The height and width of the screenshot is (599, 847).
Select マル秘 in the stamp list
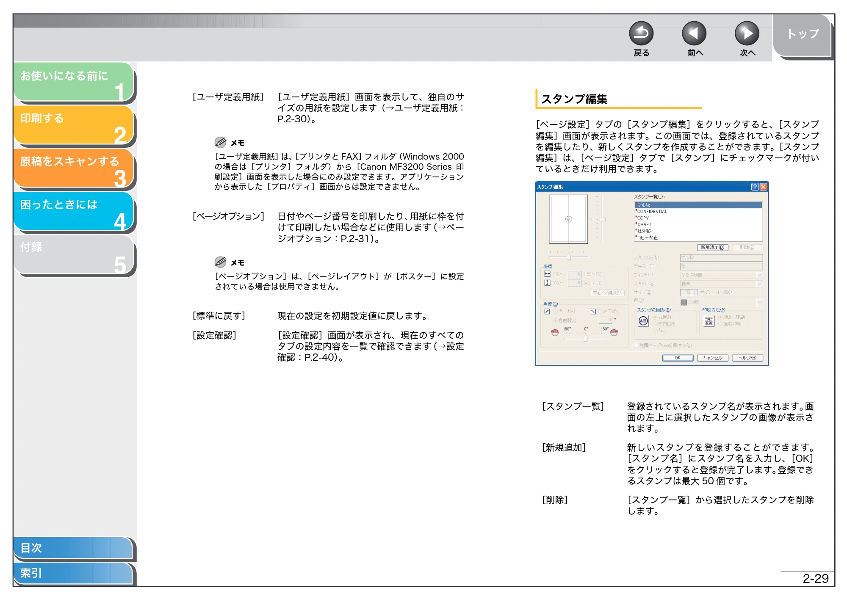tap(698, 205)
